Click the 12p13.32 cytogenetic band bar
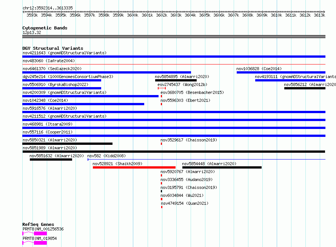The height and width of the screenshot is (247, 336). coord(174,37)
